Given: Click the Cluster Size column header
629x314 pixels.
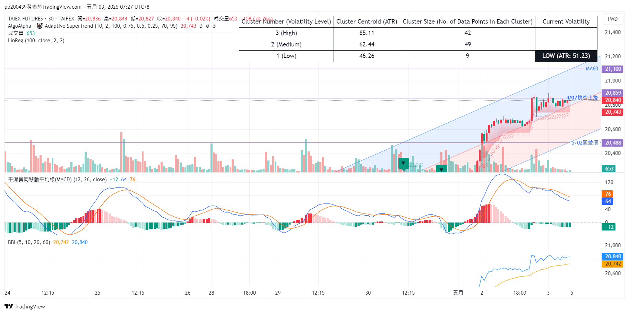Looking at the screenshot, I should point(467,21).
